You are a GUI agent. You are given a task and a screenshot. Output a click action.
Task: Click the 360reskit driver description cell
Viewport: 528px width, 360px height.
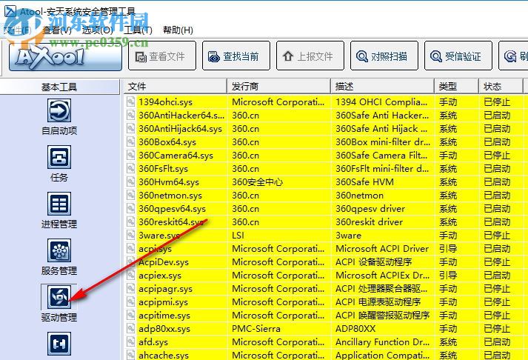tap(369, 222)
